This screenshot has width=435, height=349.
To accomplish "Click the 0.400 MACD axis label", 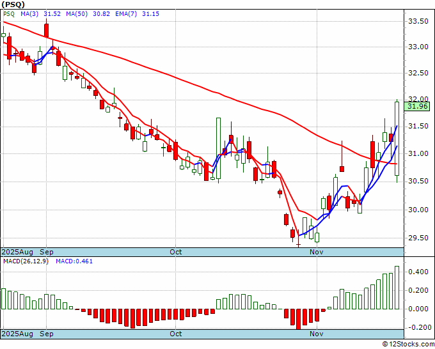I will [x=418, y=272].
